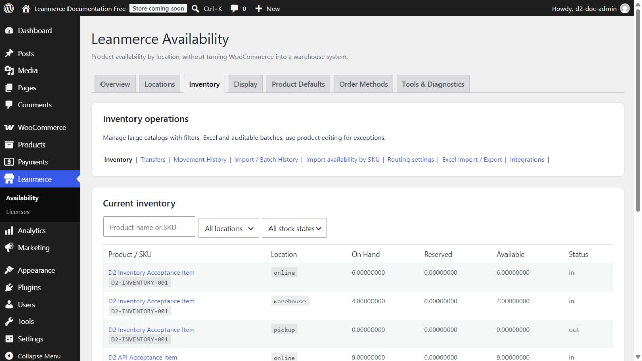Select the Inventory tab
The image size is (642, 361).
[205, 84]
